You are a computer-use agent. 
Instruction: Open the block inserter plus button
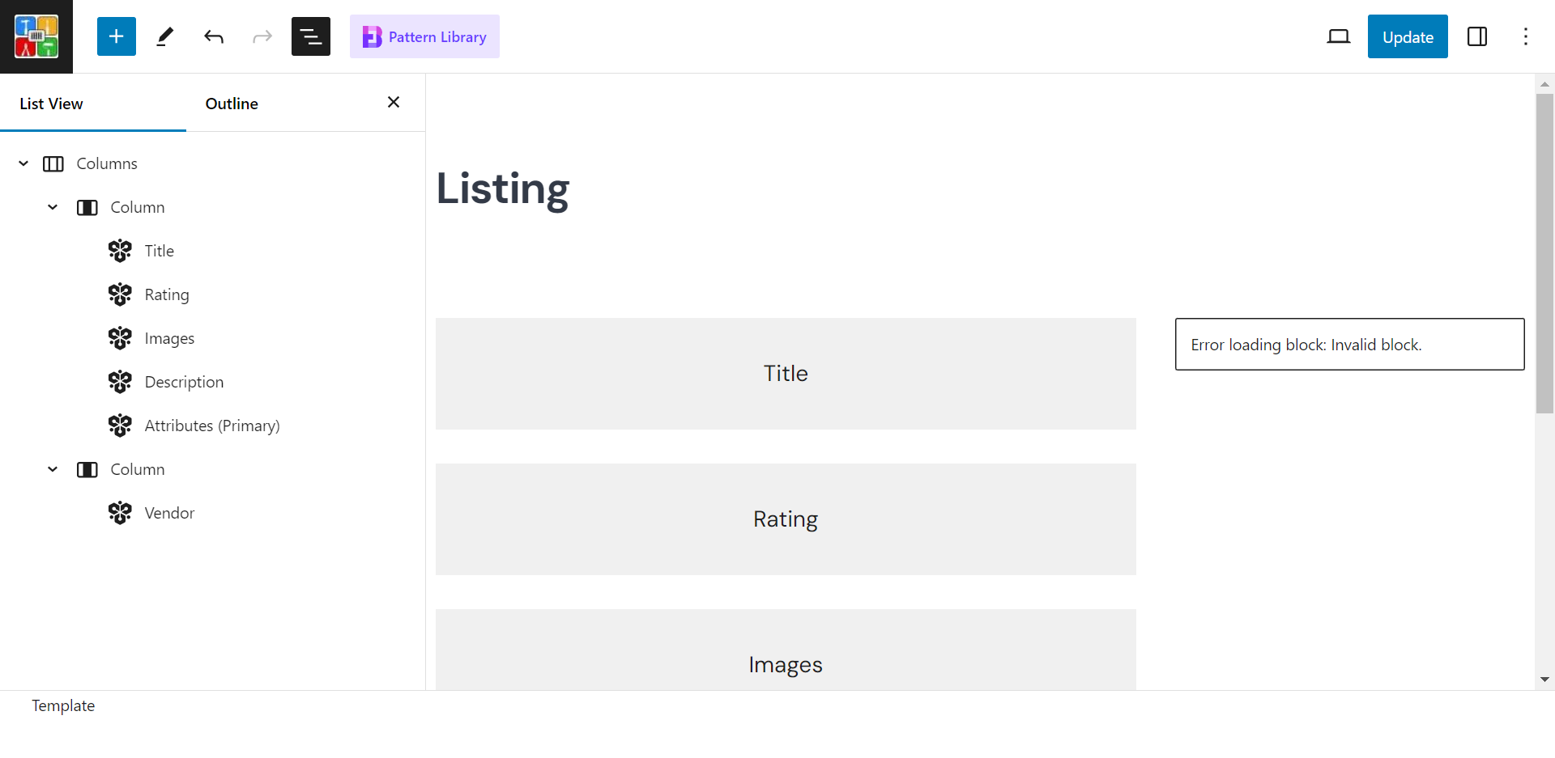(117, 36)
